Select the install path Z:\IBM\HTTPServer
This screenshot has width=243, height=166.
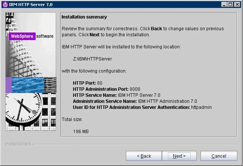click(x=92, y=59)
